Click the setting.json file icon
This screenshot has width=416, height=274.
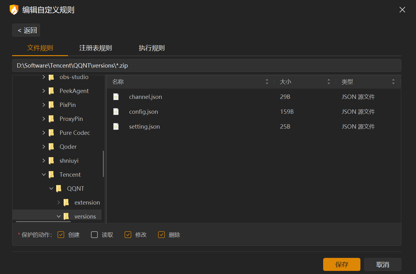click(116, 126)
